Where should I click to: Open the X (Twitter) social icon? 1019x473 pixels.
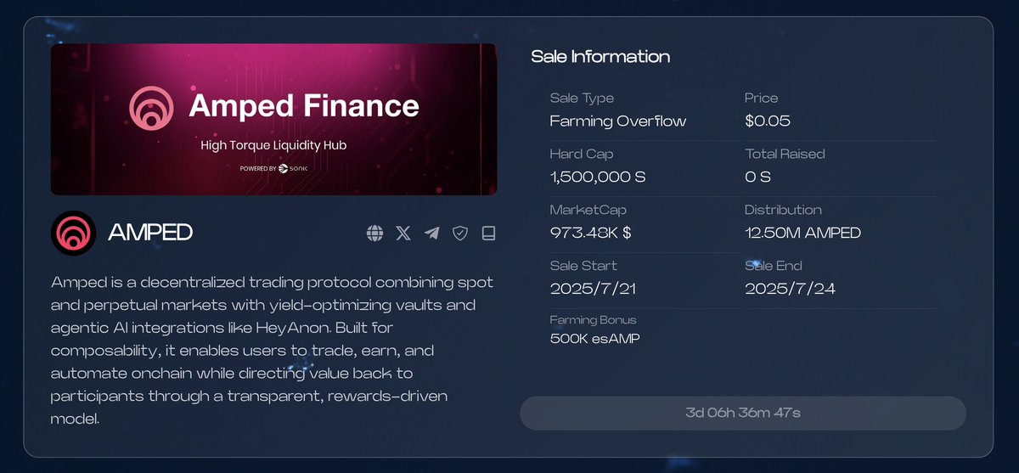403,233
